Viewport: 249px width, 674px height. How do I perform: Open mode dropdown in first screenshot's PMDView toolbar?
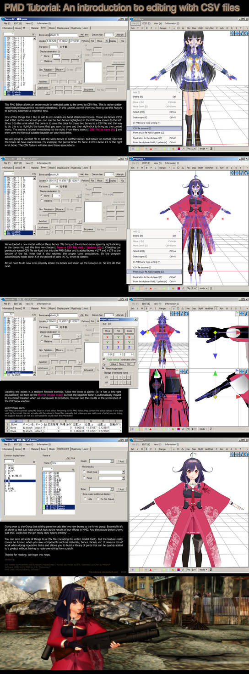(203, 148)
